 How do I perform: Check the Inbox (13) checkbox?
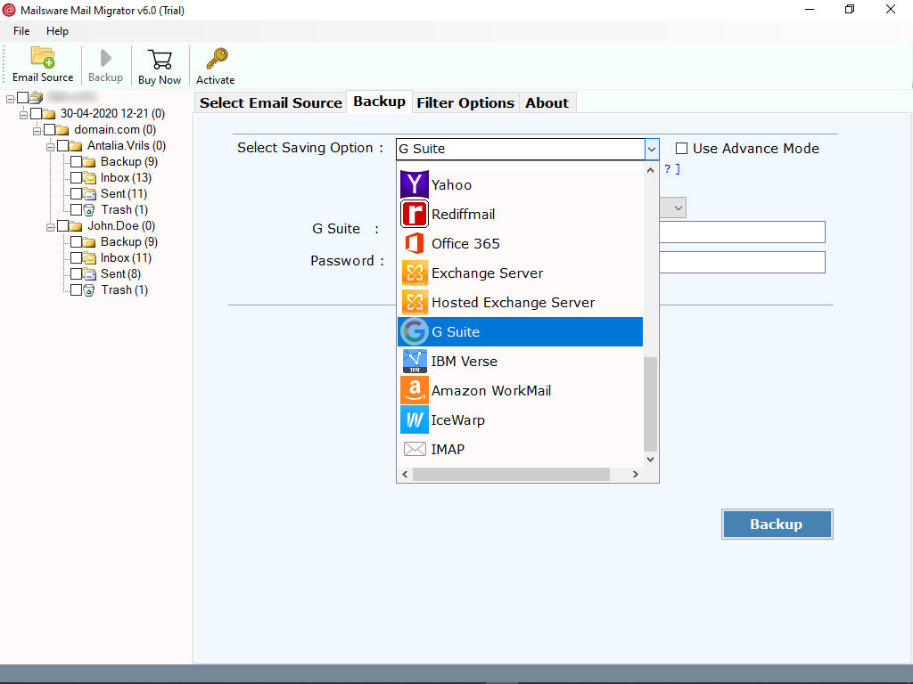click(x=77, y=177)
